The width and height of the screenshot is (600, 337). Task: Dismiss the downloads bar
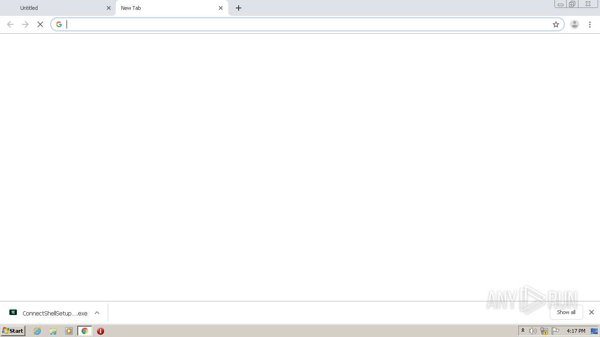click(x=592, y=312)
